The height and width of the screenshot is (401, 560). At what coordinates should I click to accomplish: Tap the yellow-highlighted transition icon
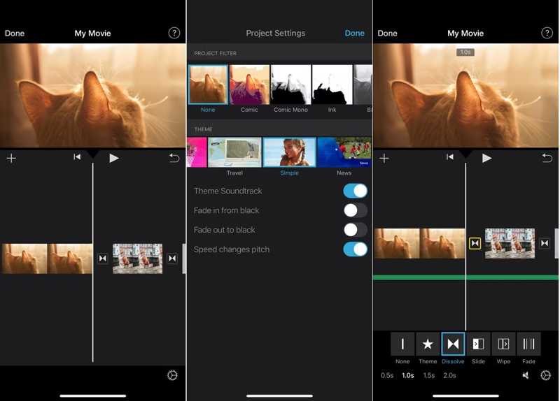pos(475,243)
